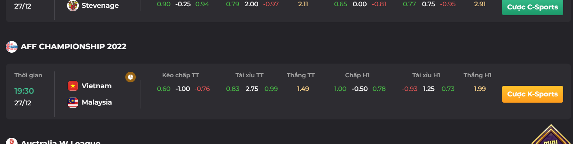
Task: Pick -0.93 odds in Tài xỉu H1
Action: (409, 89)
